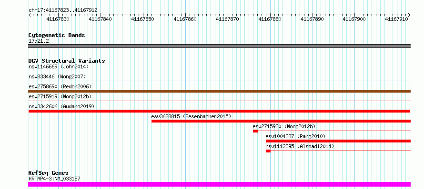Click variant label esv3688815 (Besenbacher2015)
Viewport: 424px width, 189px height.
coord(191,116)
